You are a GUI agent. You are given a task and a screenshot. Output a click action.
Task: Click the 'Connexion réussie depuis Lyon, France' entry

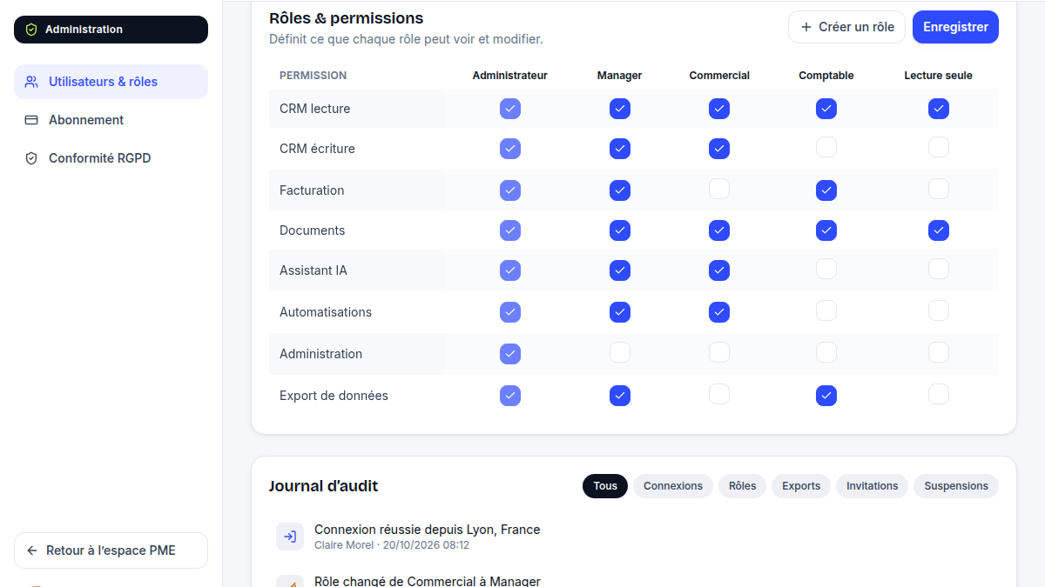pyautogui.click(x=428, y=530)
